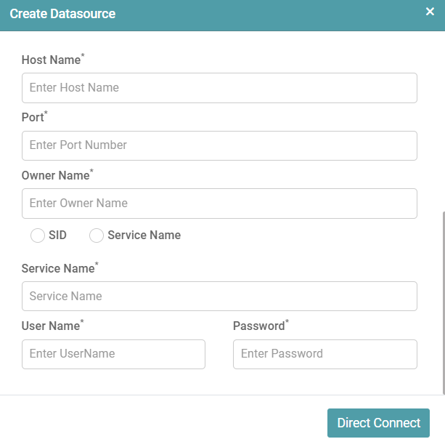
Task: Click the Enter Password field
Action: 324,354
